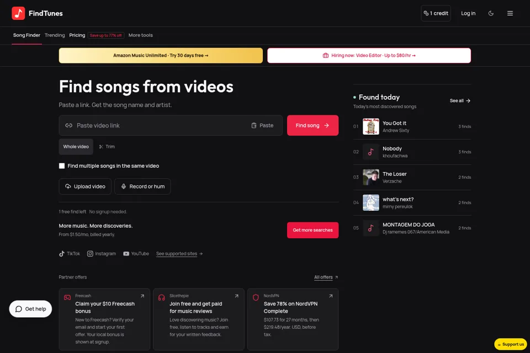
Task: Click music note icon for Nobody
Action: [x=371, y=152]
